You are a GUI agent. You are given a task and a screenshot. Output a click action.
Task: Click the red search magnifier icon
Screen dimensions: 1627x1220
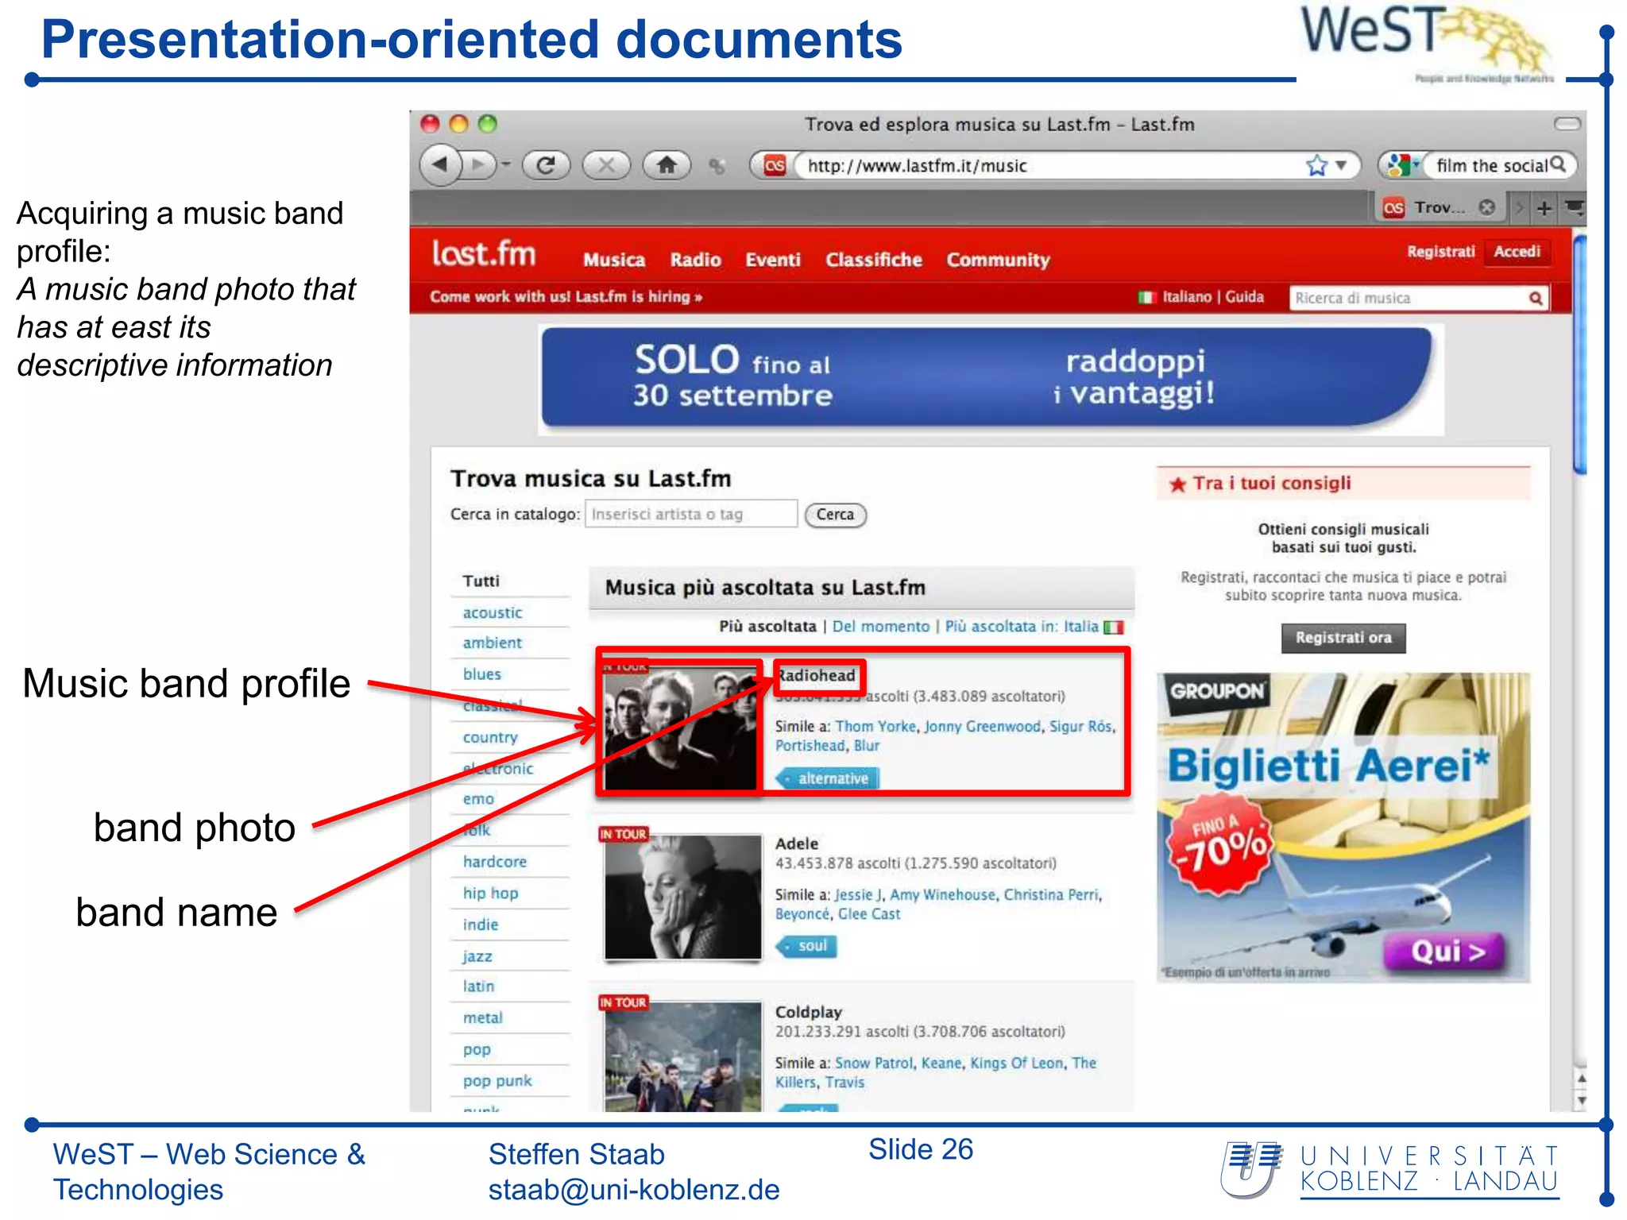pyautogui.click(x=1536, y=298)
